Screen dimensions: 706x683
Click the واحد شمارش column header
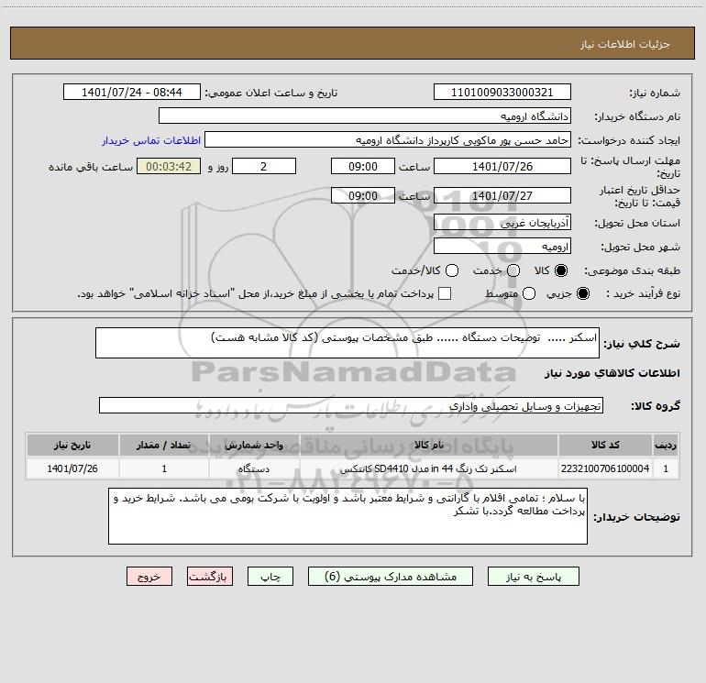coord(254,445)
